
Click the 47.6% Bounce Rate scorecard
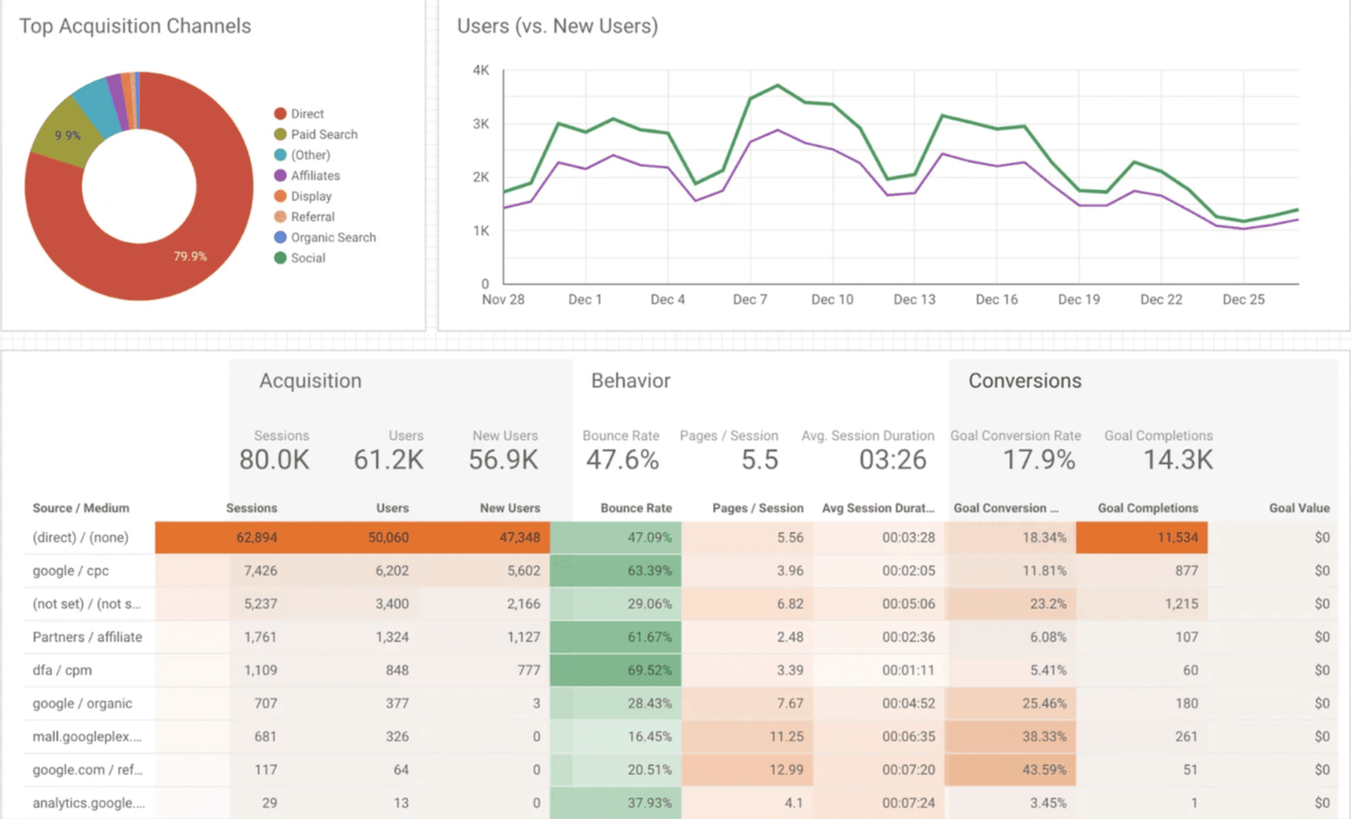(x=621, y=451)
